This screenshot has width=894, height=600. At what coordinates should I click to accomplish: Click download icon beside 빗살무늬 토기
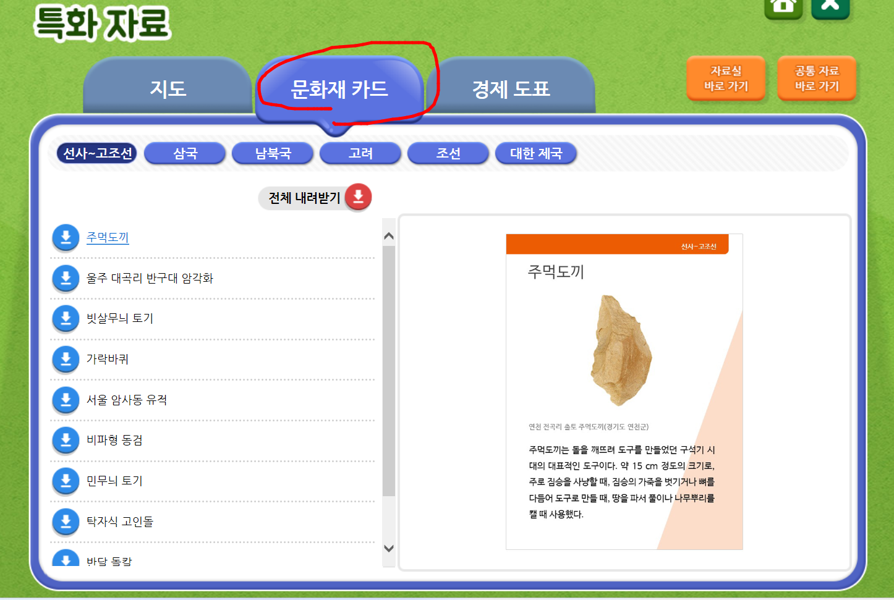pos(66,319)
